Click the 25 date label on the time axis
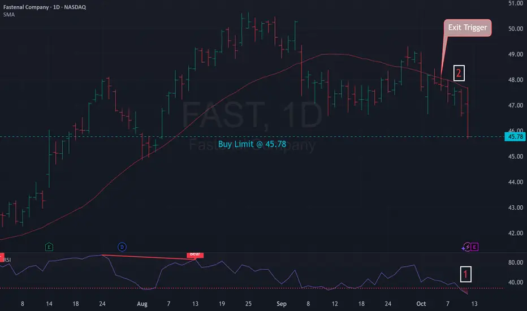The width and height of the screenshot is (527, 311). [x=248, y=304]
